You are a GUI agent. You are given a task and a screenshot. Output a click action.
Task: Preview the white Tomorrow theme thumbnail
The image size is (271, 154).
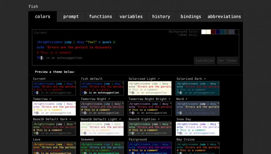point(54,109)
